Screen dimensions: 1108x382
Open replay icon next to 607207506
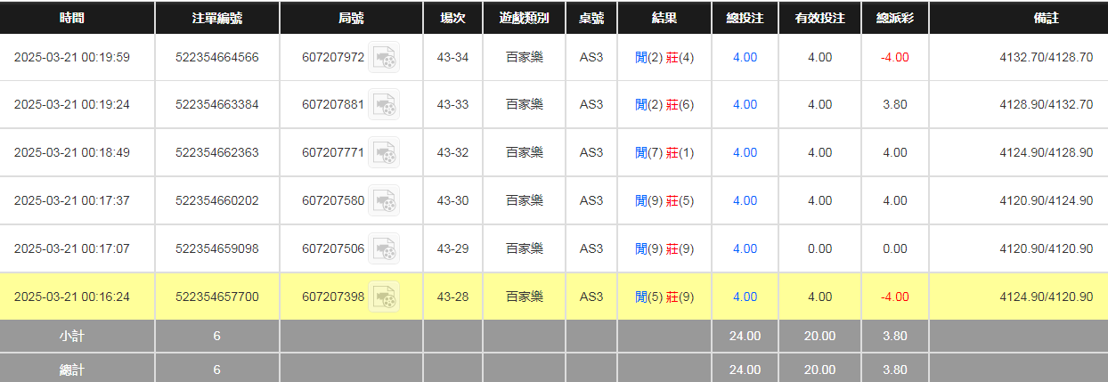384,249
